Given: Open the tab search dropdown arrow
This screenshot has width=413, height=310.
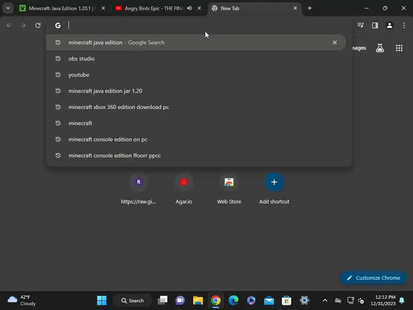Looking at the screenshot, I should [8, 8].
